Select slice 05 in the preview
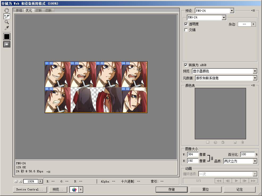 click(58, 100)
